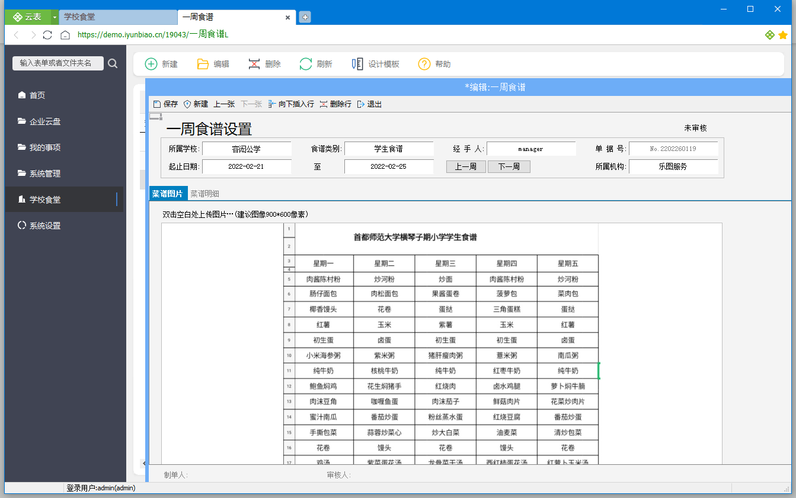Click the 新建 toolbar icon

coord(151,64)
